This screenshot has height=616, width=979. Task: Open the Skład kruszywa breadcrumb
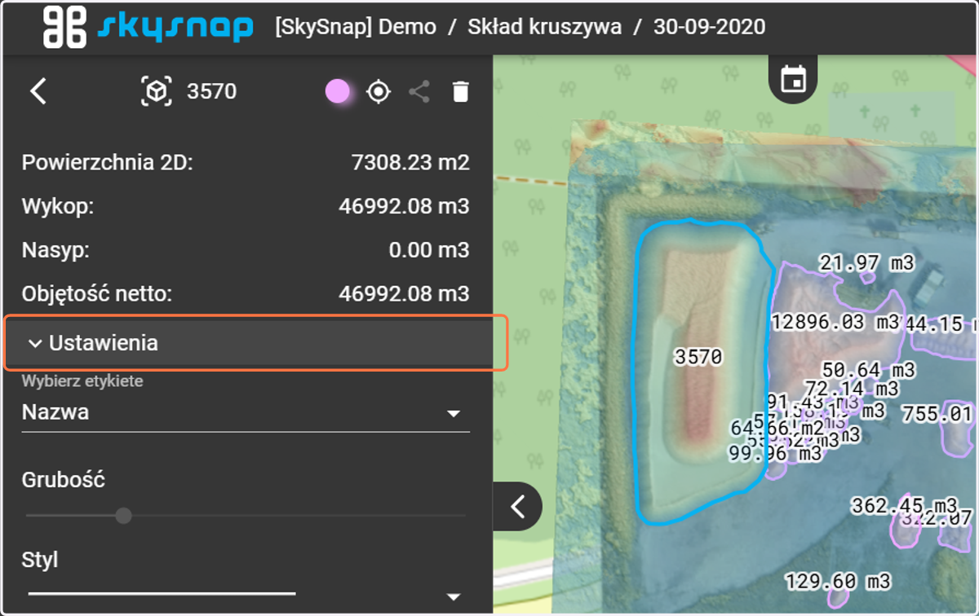click(545, 26)
